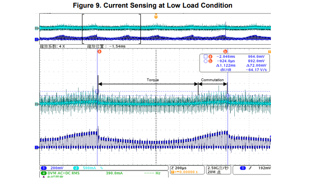Click rising edge trigger slope icon
326x183 pixels.
click(250, 168)
